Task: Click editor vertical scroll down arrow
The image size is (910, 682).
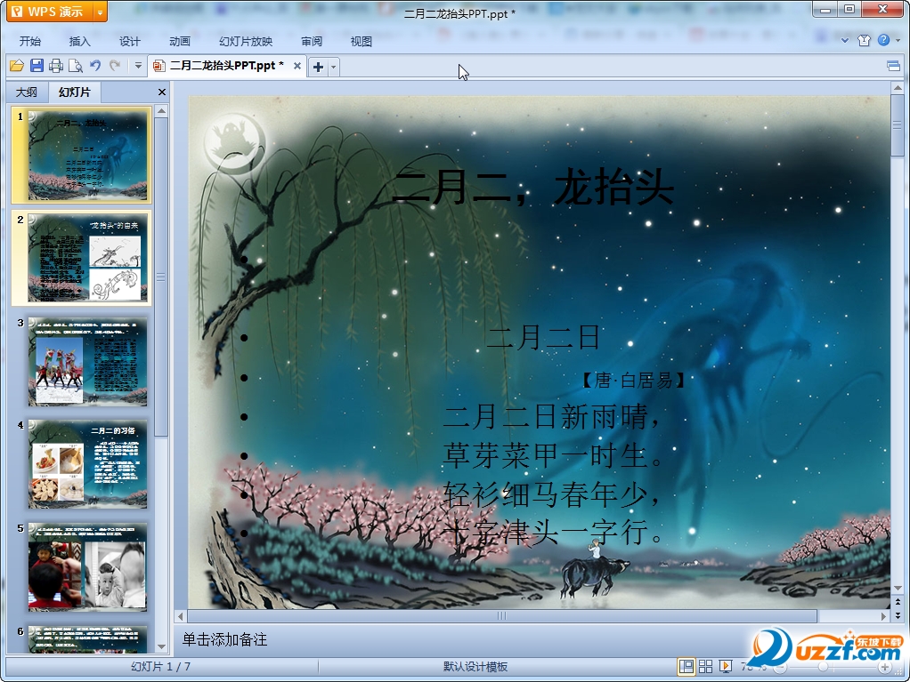Action: point(898,588)
